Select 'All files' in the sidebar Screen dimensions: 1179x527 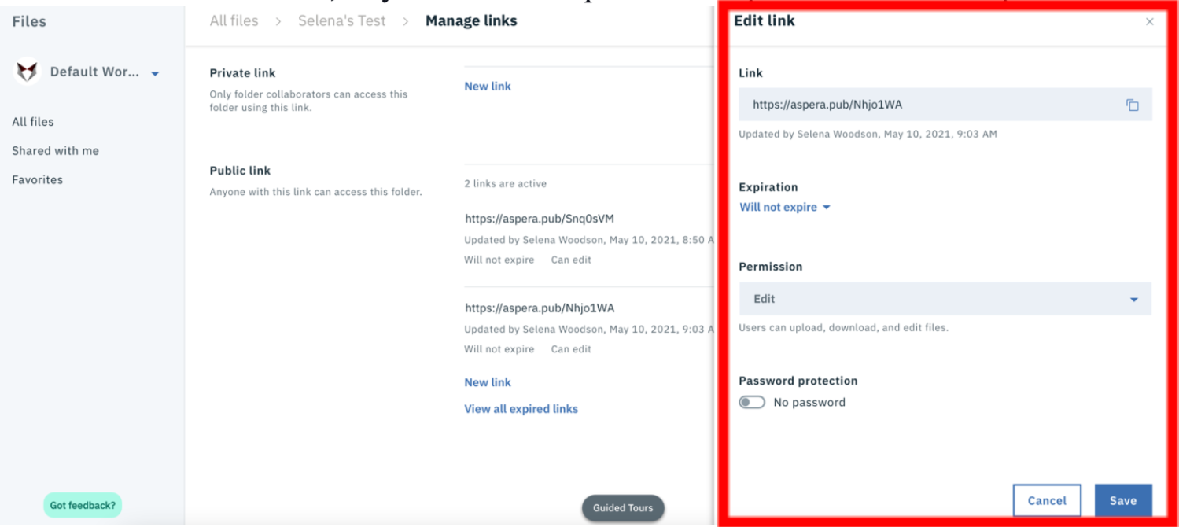[33, 122]
